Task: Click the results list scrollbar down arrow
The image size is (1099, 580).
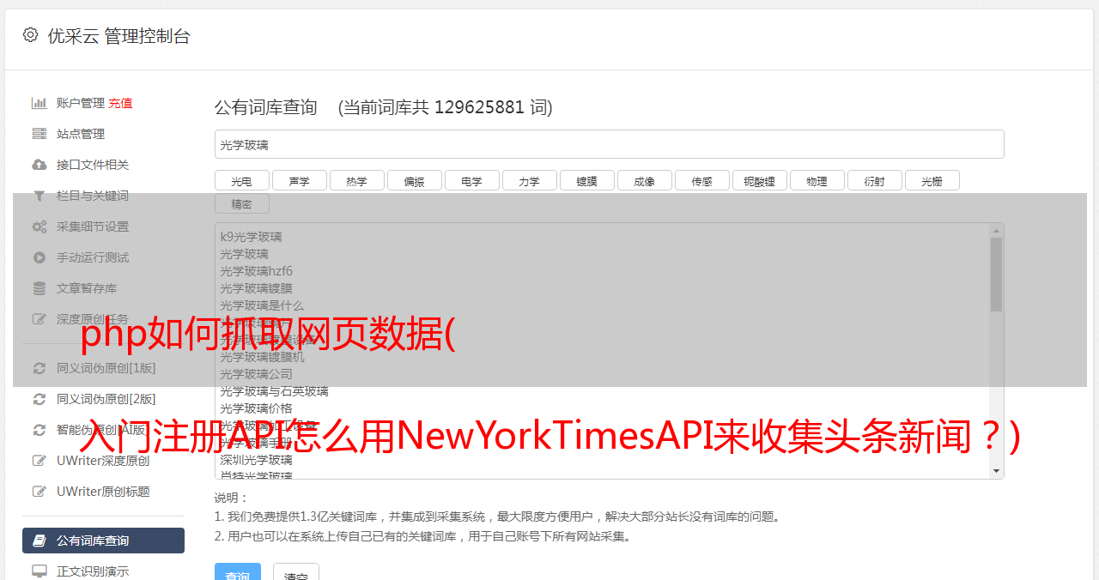Action: (x=996, y=471)
